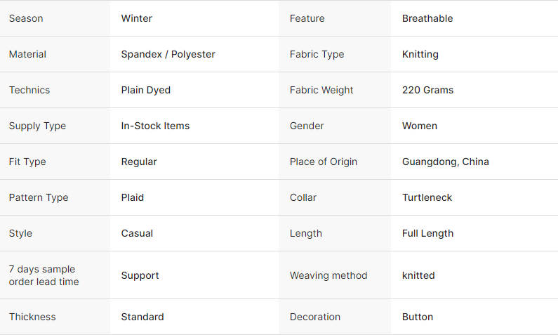The width and height of the screenshot is (558, 335).
Task: Select the 220 Grams fabric weight value
Action: tap(427, 90)
